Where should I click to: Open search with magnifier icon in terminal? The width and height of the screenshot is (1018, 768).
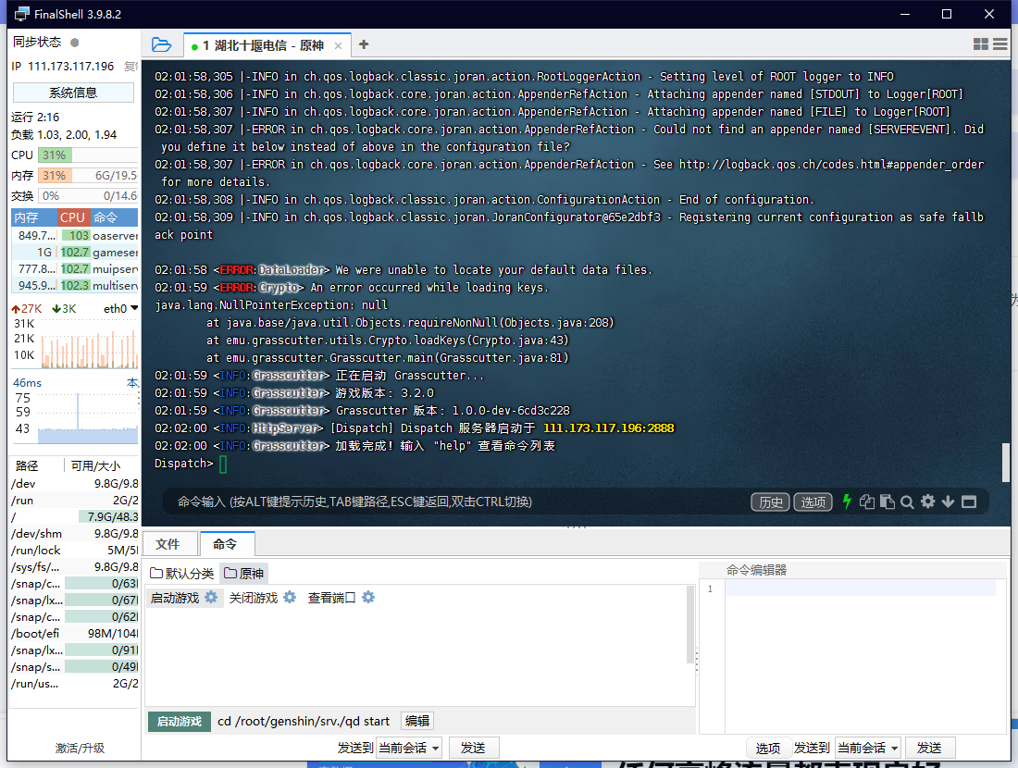point(907,502)
